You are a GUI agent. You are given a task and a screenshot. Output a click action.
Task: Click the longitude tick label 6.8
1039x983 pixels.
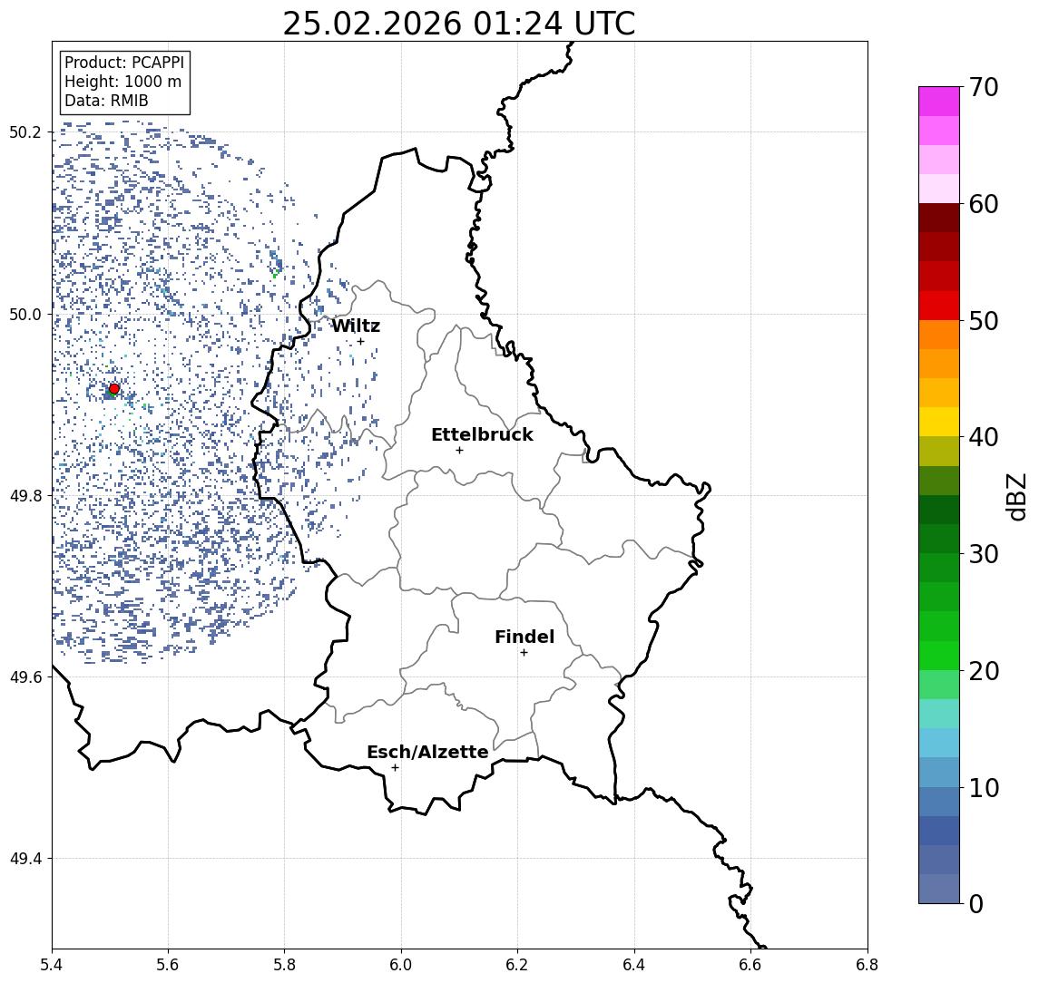867,965
